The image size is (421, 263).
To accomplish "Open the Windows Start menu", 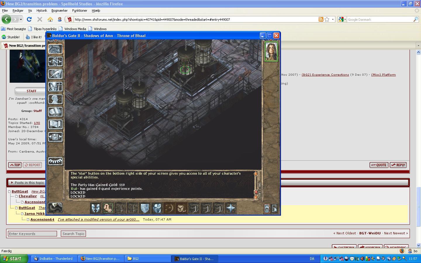I will [14, 259].
